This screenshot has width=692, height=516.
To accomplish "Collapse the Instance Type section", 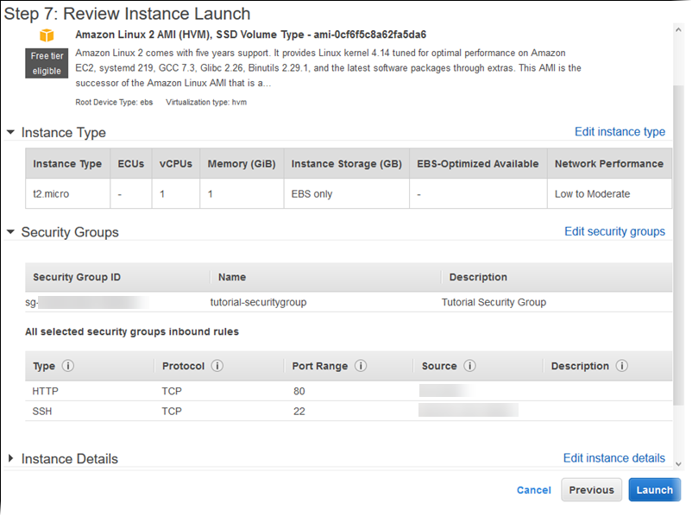I will coord(10,133).
